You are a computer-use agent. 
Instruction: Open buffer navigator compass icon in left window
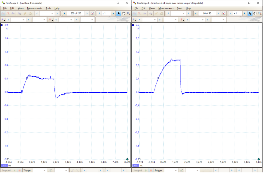point(92,13)
